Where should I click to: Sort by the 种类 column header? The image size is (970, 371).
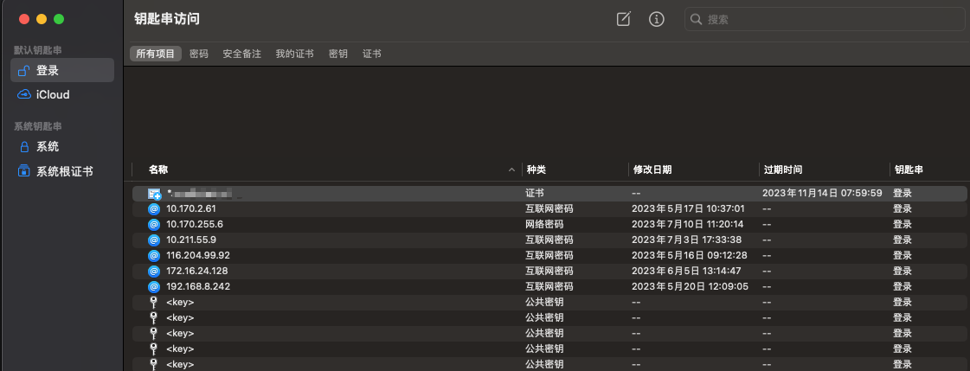click(536, 170)
